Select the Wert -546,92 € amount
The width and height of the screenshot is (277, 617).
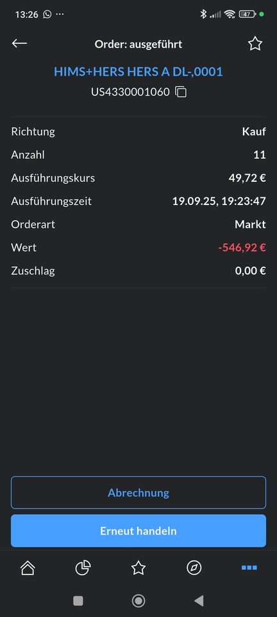[242, 247]
